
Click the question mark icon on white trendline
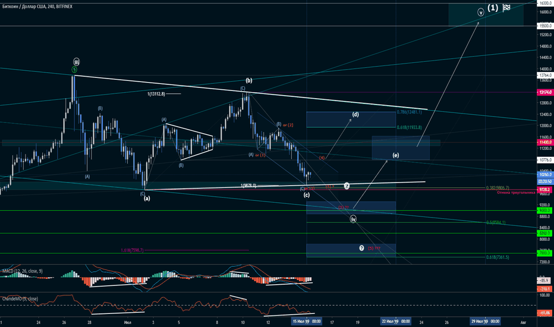[347, 186]
